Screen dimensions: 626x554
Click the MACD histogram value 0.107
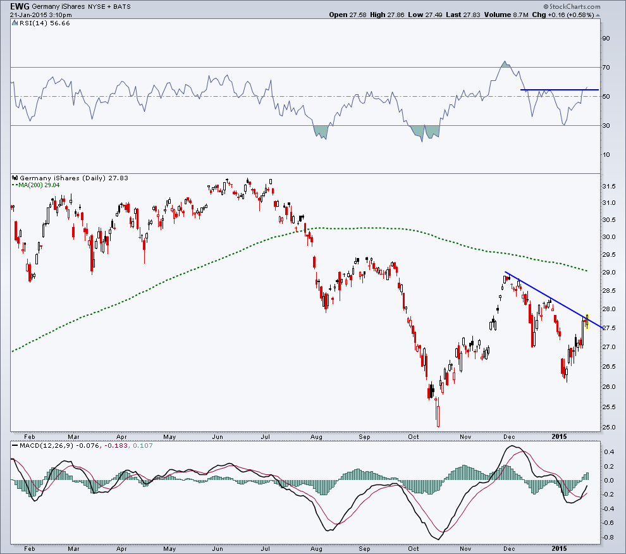(143, 446)
